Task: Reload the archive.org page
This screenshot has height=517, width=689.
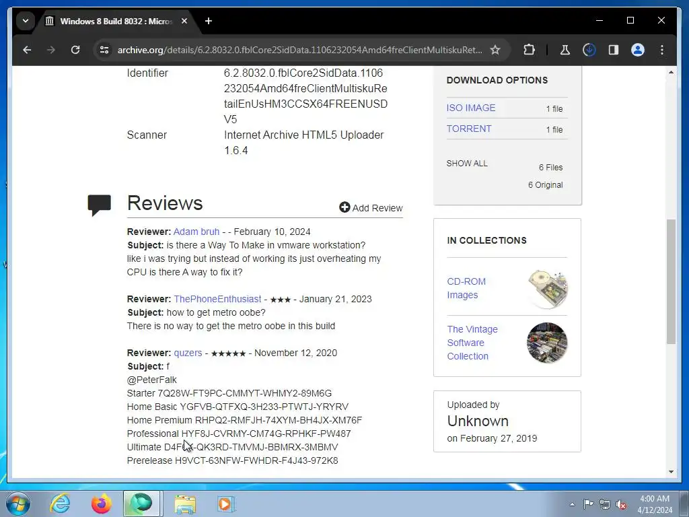Action: 75,50
